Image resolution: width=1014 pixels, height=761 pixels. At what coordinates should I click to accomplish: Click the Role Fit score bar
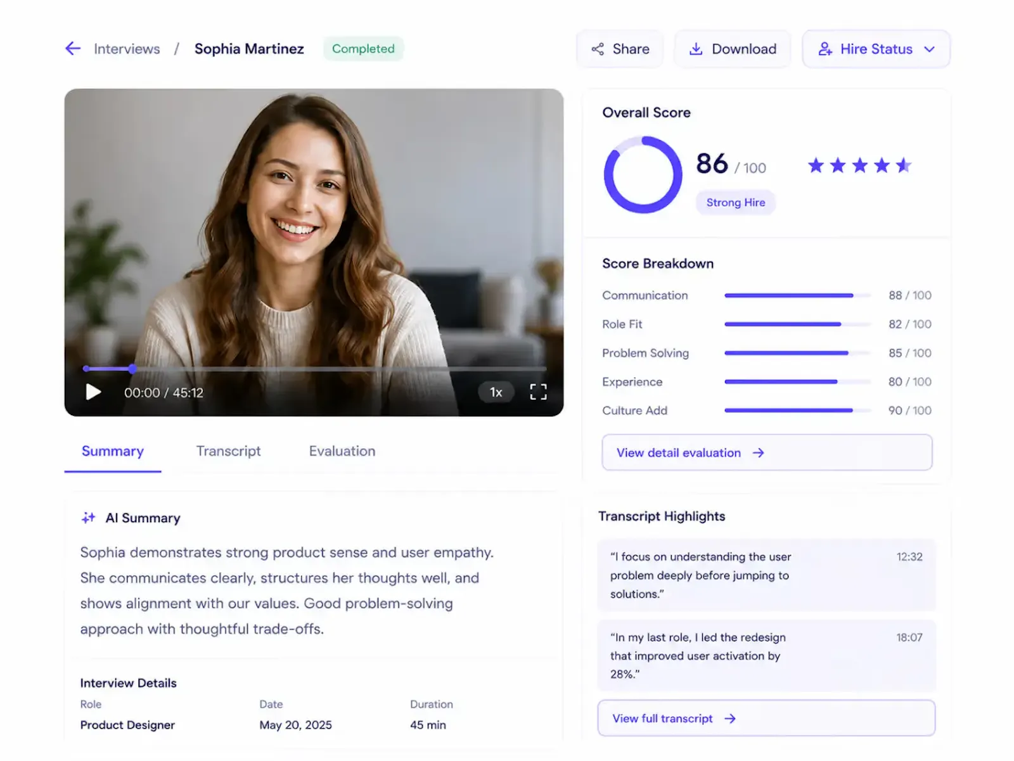click(798, 324)
